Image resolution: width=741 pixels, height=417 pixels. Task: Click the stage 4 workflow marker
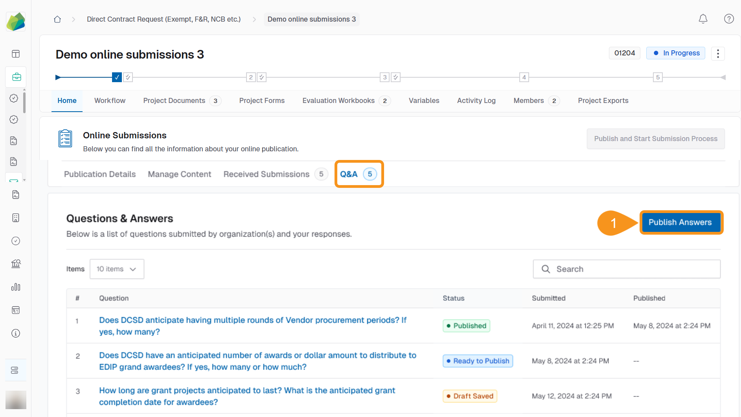pyautogui.click(x=524, y=77)
